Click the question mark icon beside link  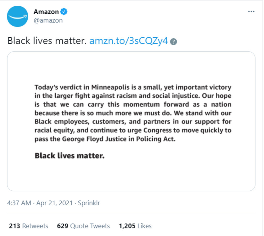coord(174,41)
